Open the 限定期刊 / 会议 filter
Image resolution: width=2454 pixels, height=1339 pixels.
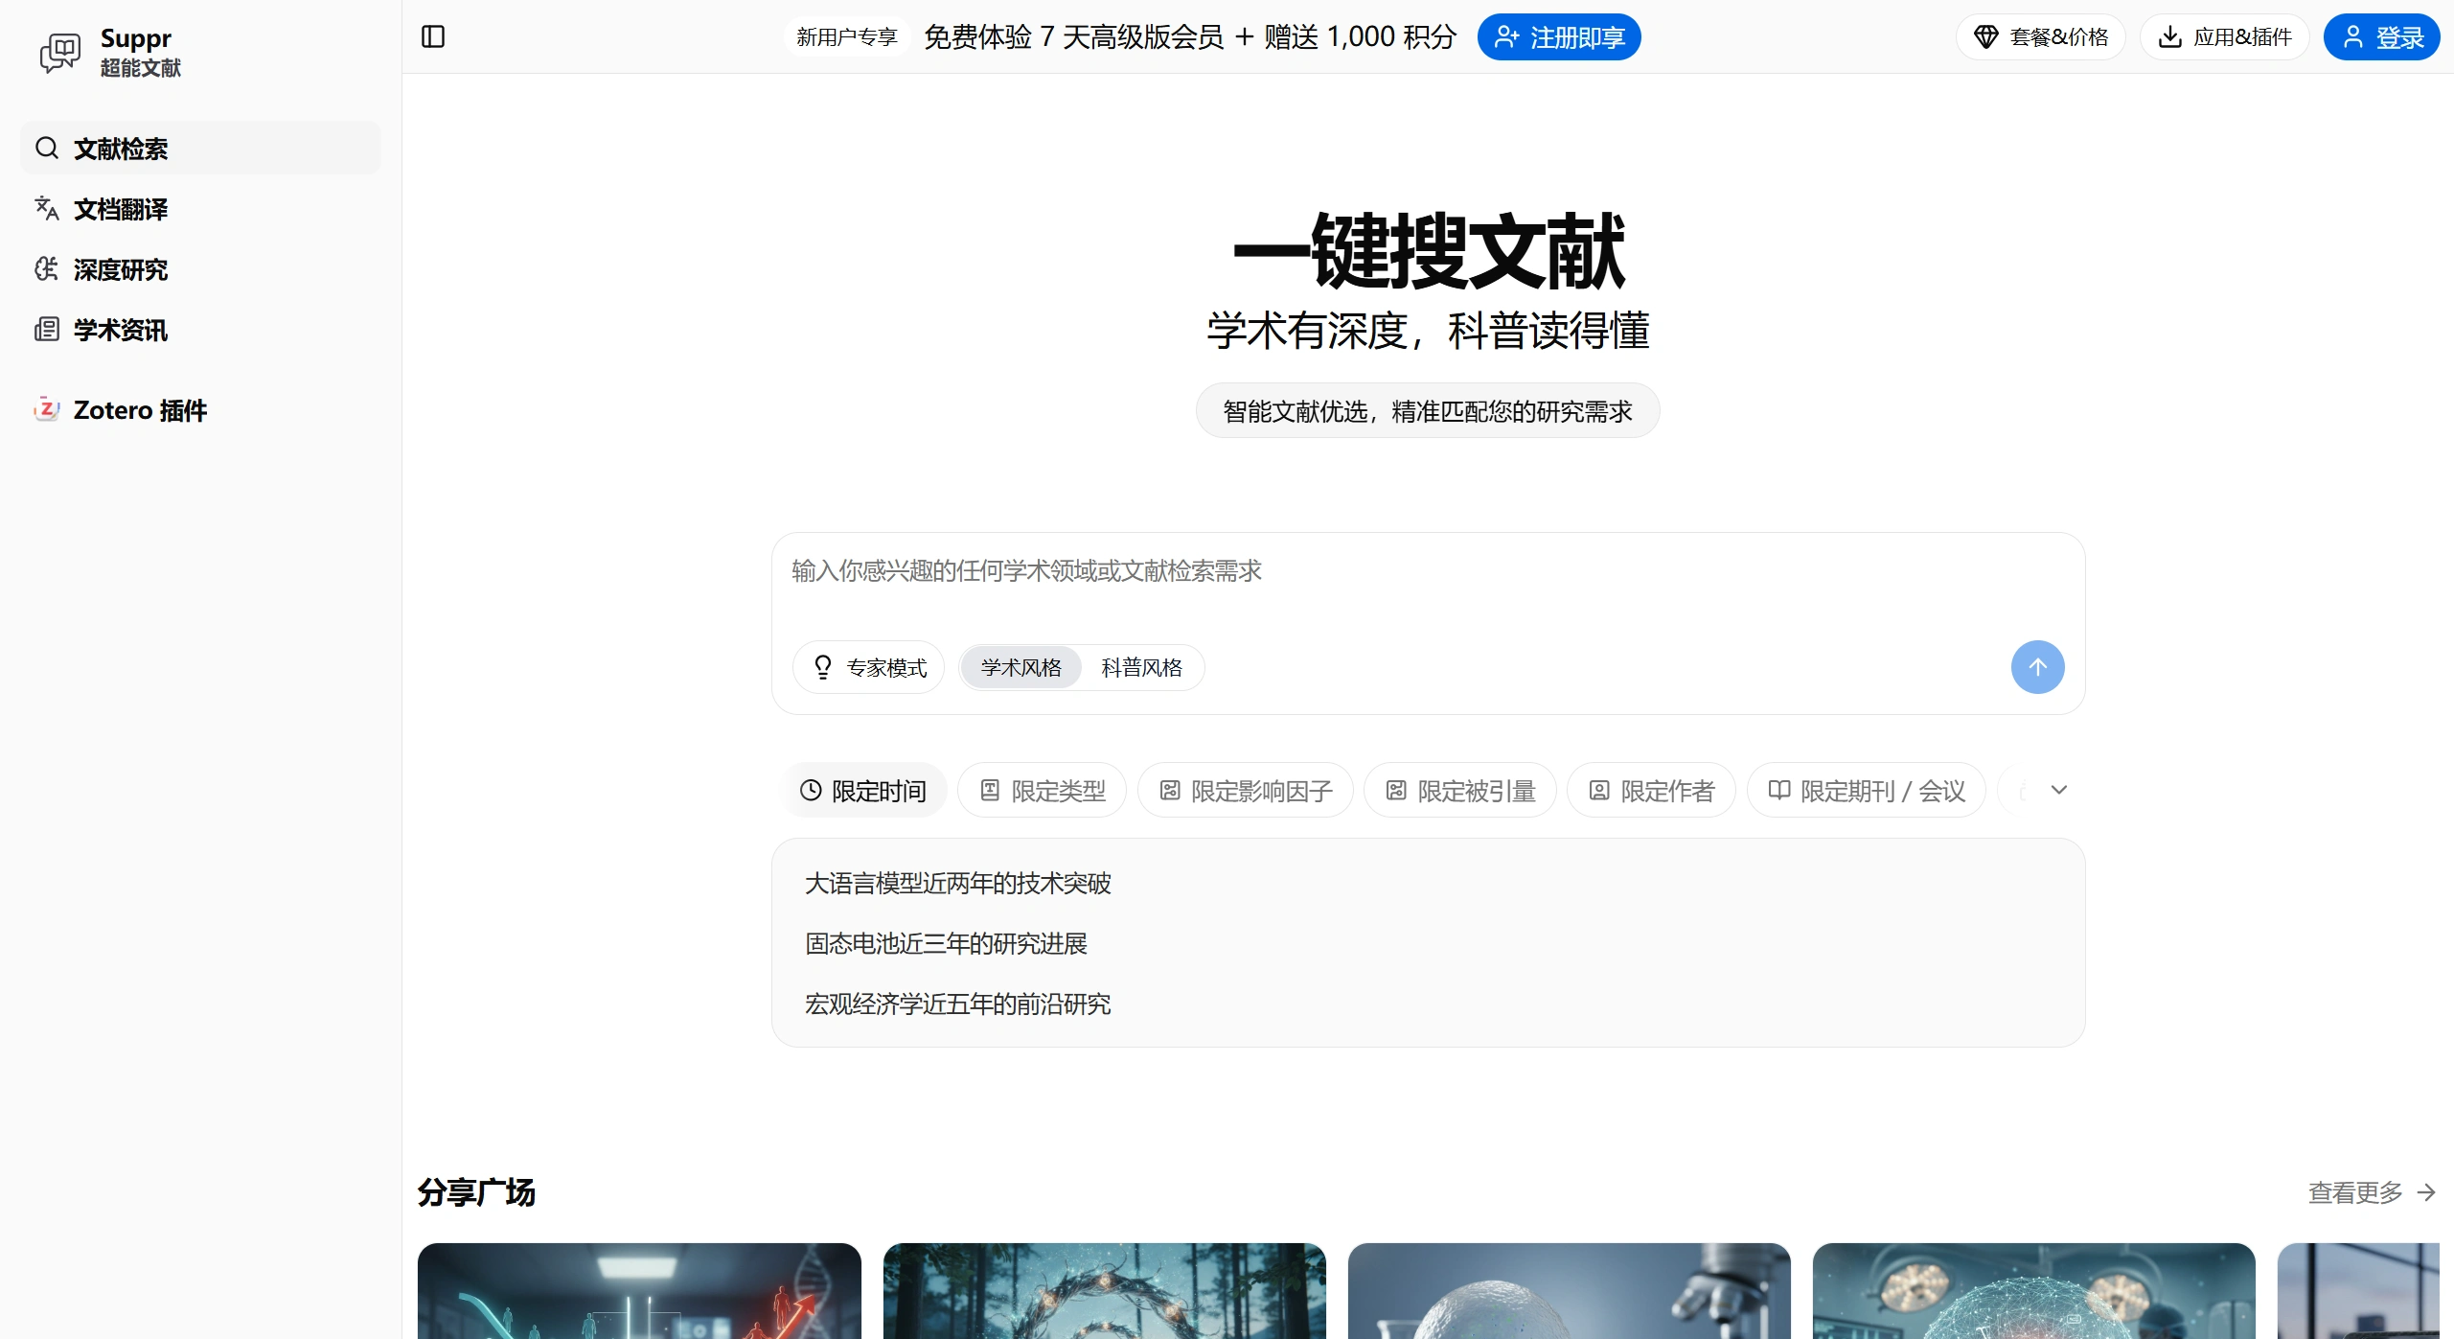(1867, 791)
